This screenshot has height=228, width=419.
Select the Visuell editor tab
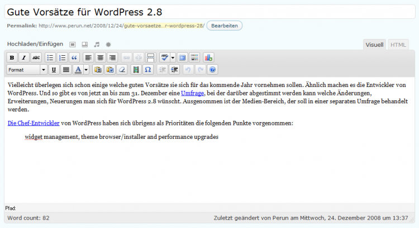[x=374, y=45]
